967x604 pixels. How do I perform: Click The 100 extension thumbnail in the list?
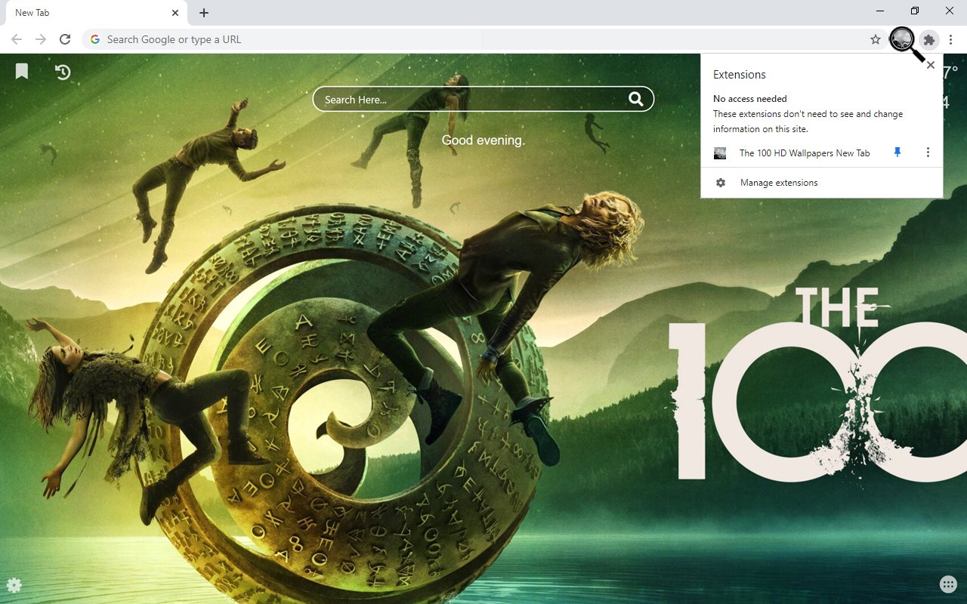(x=720, y=153)
